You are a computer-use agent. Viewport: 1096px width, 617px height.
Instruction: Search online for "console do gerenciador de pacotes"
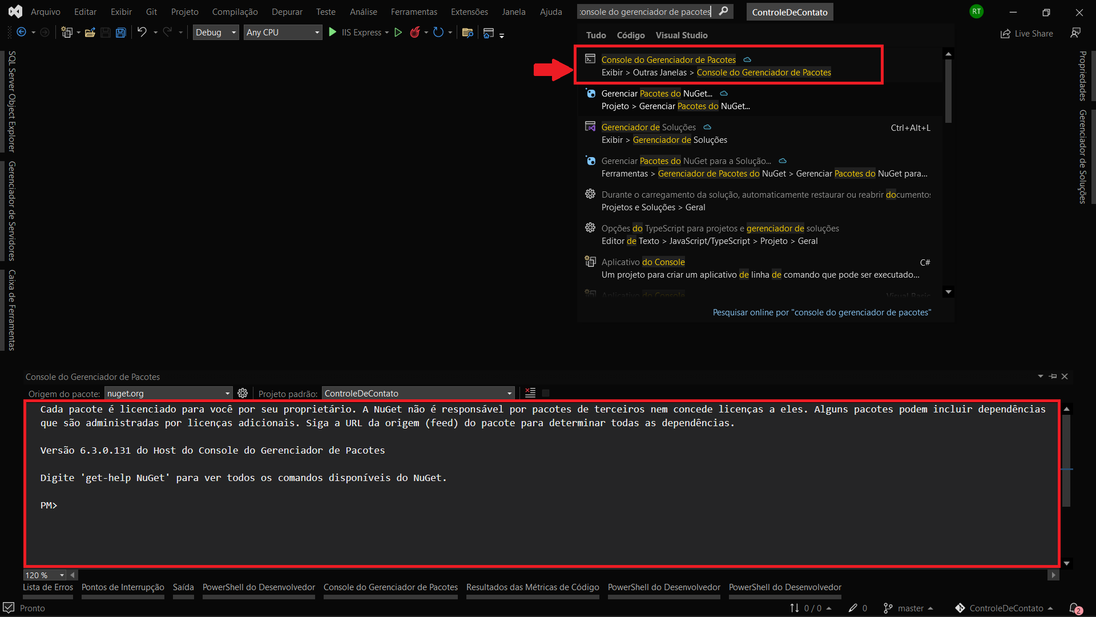point(821,312)
